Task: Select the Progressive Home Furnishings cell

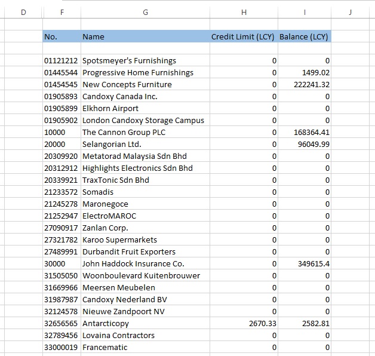Action: click(x=146, y=72)
